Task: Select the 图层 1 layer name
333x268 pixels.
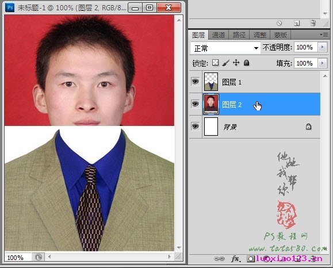Action: (232, 82)
